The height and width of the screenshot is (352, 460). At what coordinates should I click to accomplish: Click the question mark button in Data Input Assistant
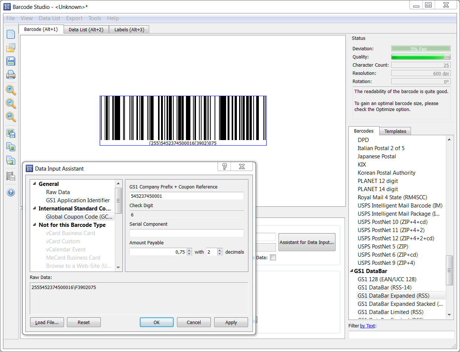pyautogui.click(x=224, y=167)
